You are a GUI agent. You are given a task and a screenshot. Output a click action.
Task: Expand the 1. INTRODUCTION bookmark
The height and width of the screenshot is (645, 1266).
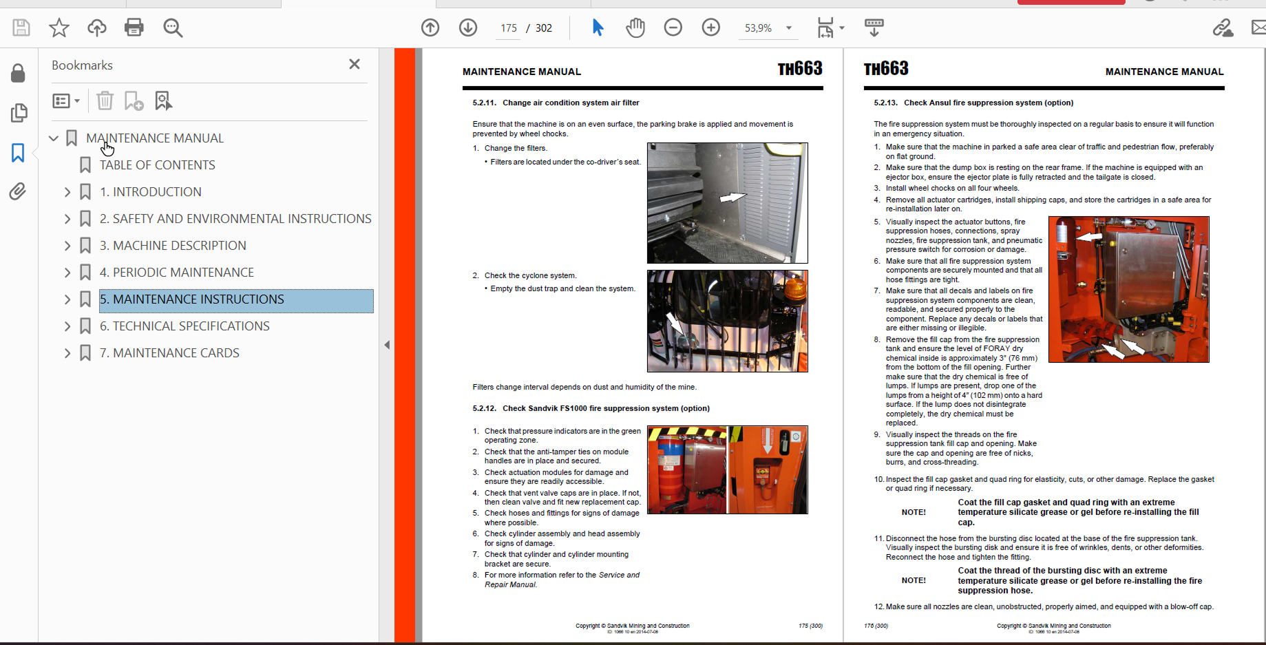[x=67, y=192]
